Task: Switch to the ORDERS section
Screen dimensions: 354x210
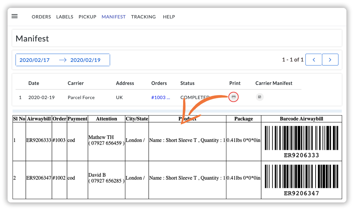Action: pos(41,17)
